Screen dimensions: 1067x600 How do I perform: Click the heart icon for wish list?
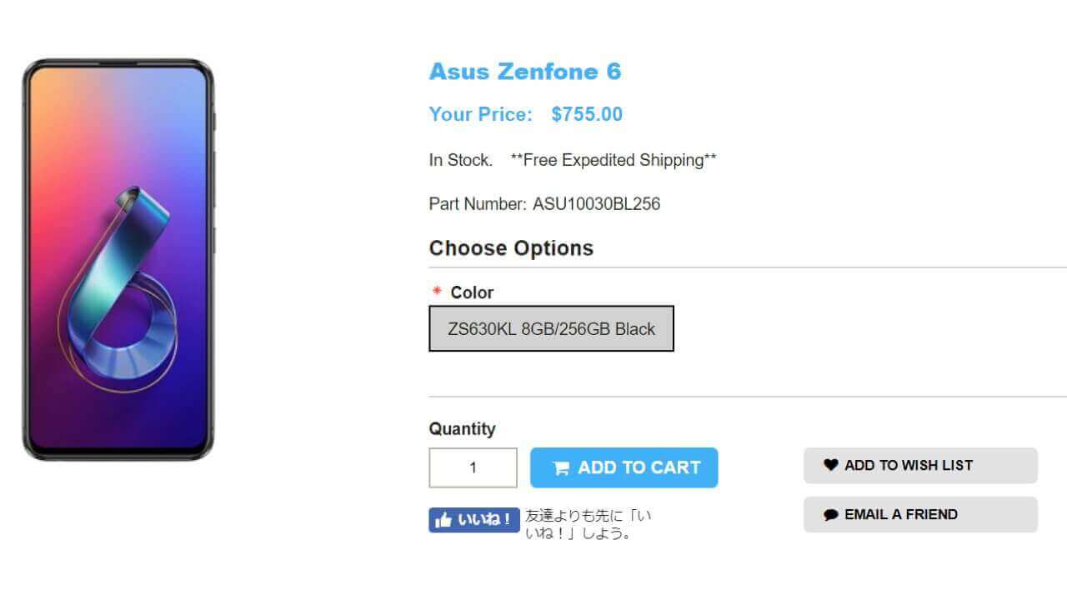click(x=830, y=465)
